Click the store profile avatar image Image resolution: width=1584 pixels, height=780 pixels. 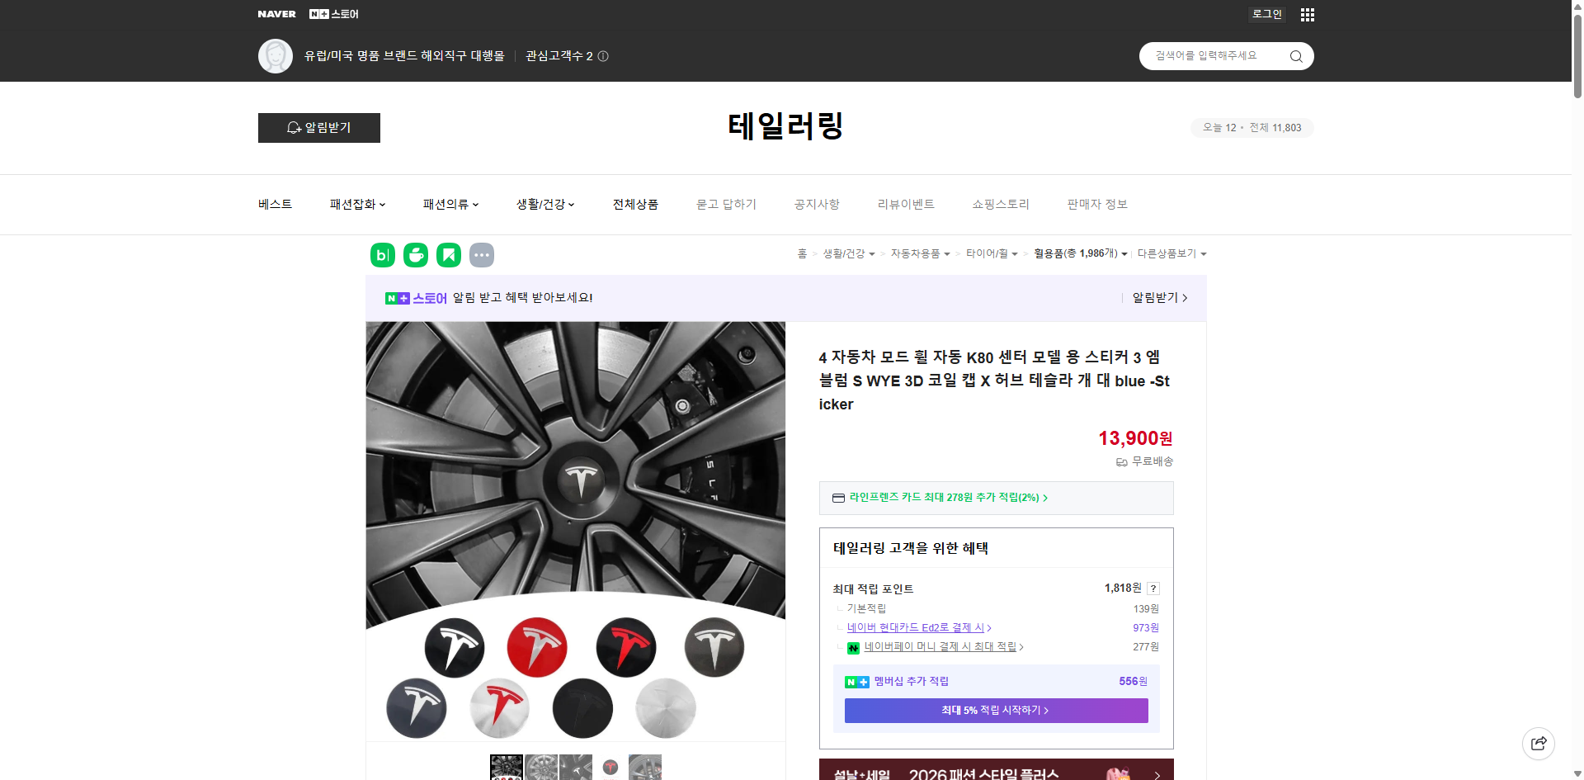[276, 56]
